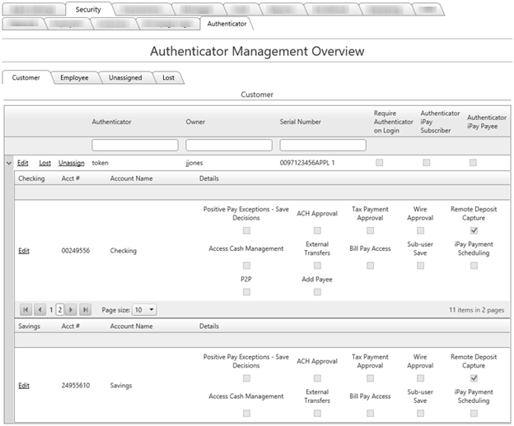
Task: Toggle Checking Tax Payment Approval checkbox
Action: coord(370,230)
